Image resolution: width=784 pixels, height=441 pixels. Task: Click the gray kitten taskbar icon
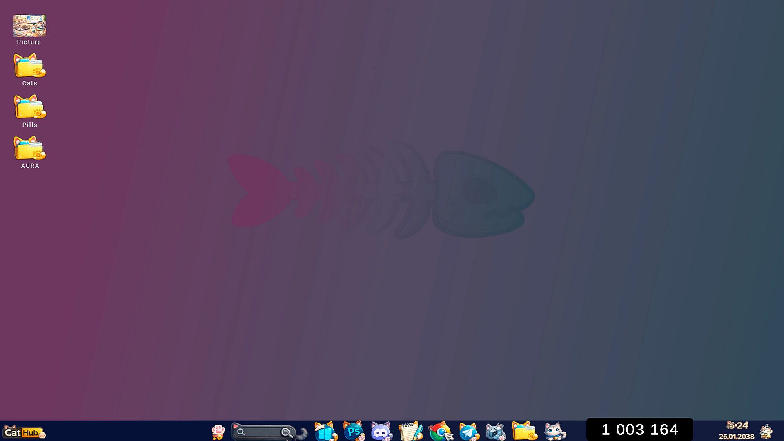555,432
